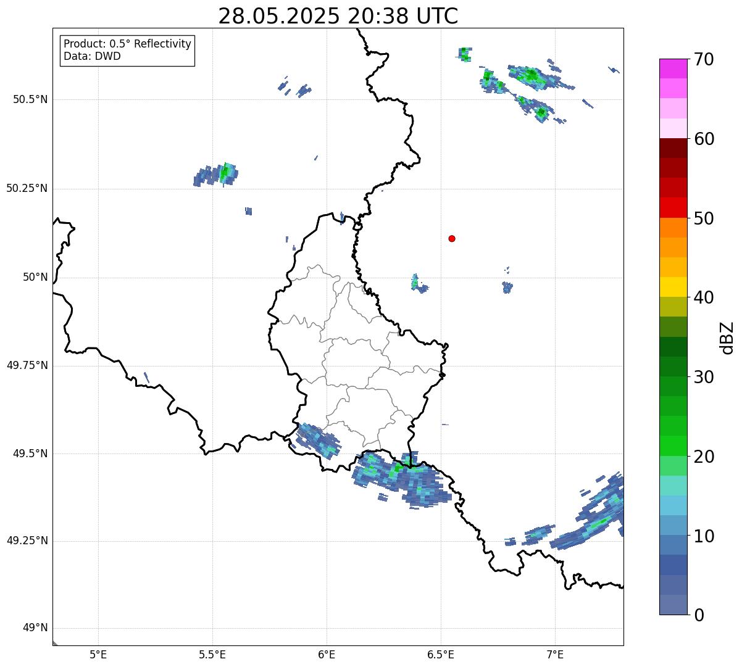Click the 70 tick on the colorbar

point(704,59)
